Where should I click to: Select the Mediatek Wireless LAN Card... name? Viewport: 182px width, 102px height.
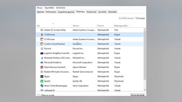57,58
